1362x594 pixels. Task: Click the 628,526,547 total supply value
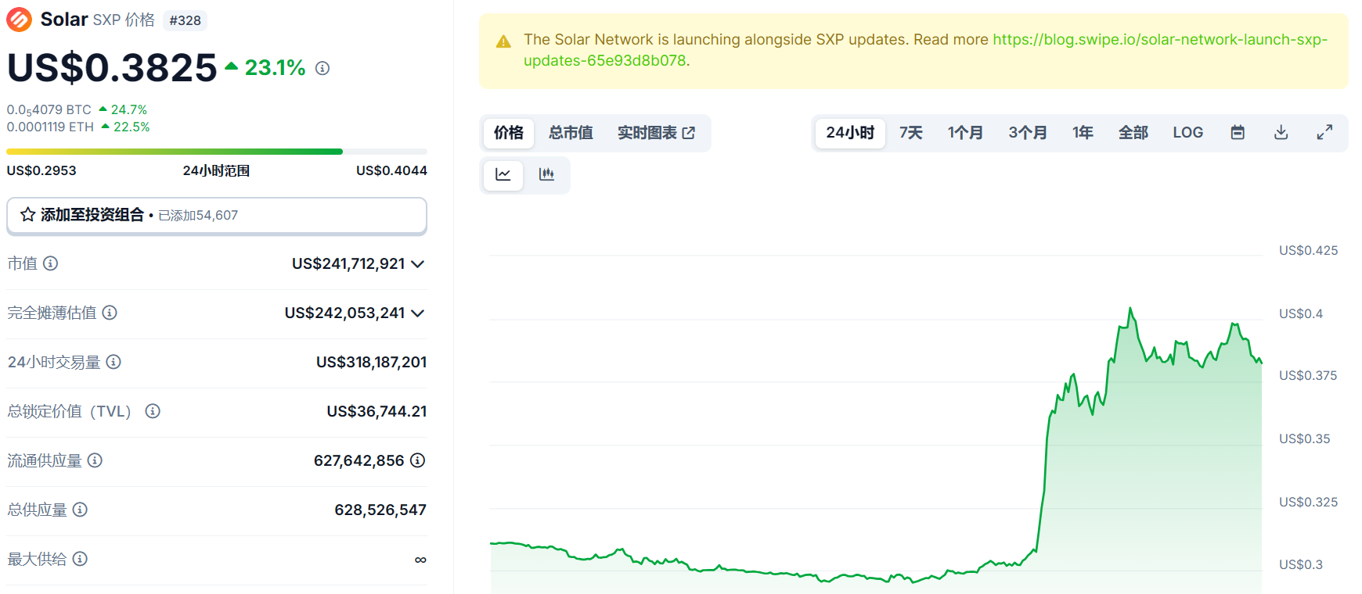[x=380, y=510]
